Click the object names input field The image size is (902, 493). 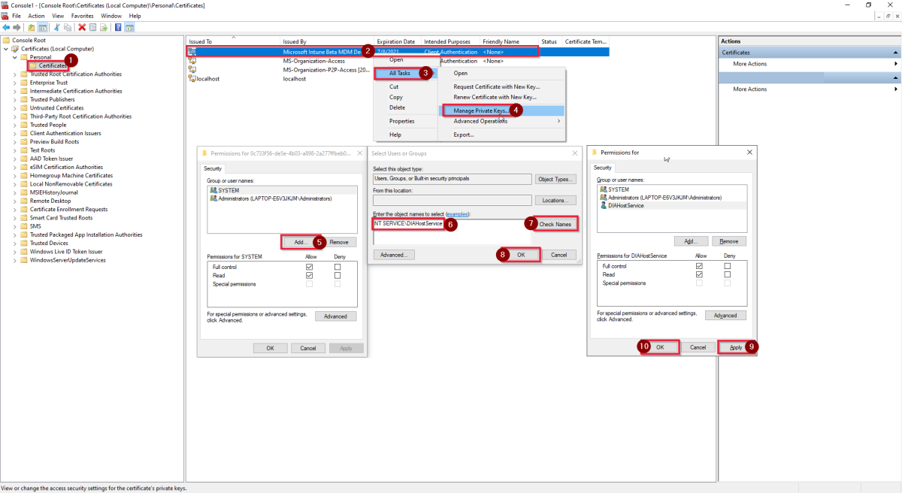point(410,224)
